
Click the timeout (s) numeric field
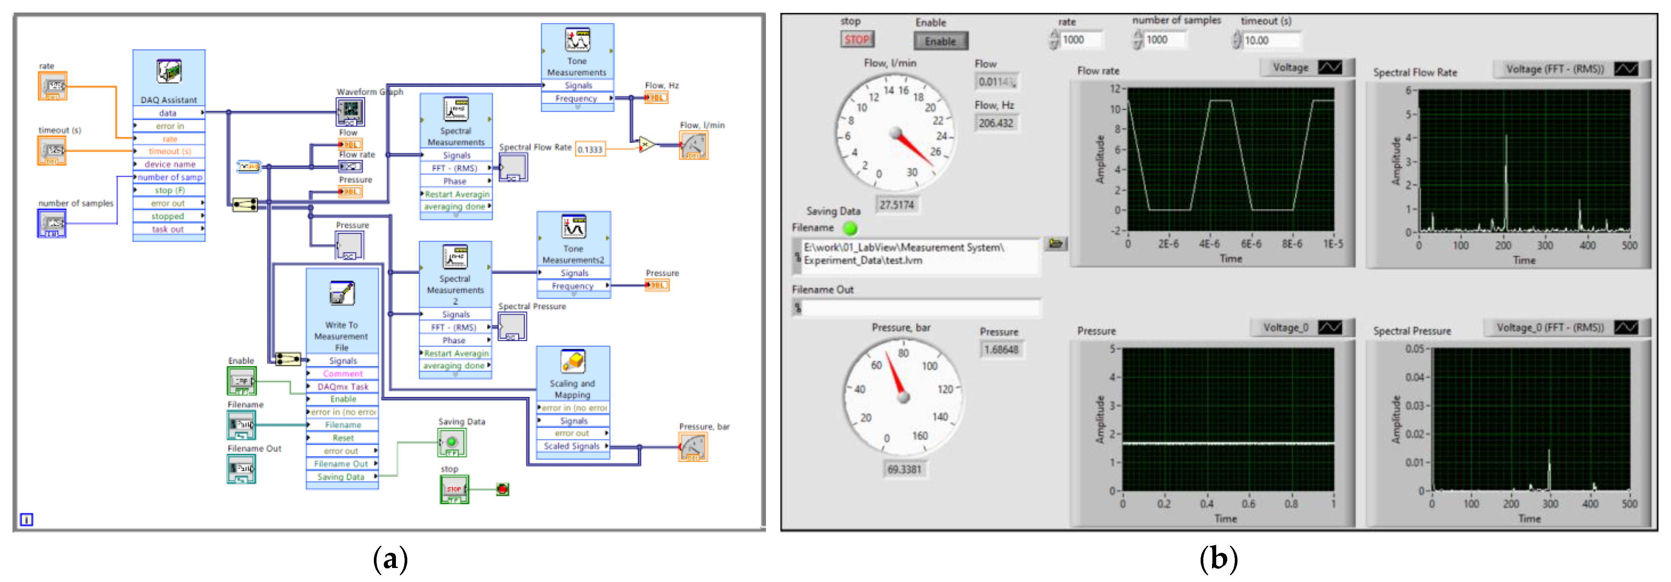(1272, 40)
